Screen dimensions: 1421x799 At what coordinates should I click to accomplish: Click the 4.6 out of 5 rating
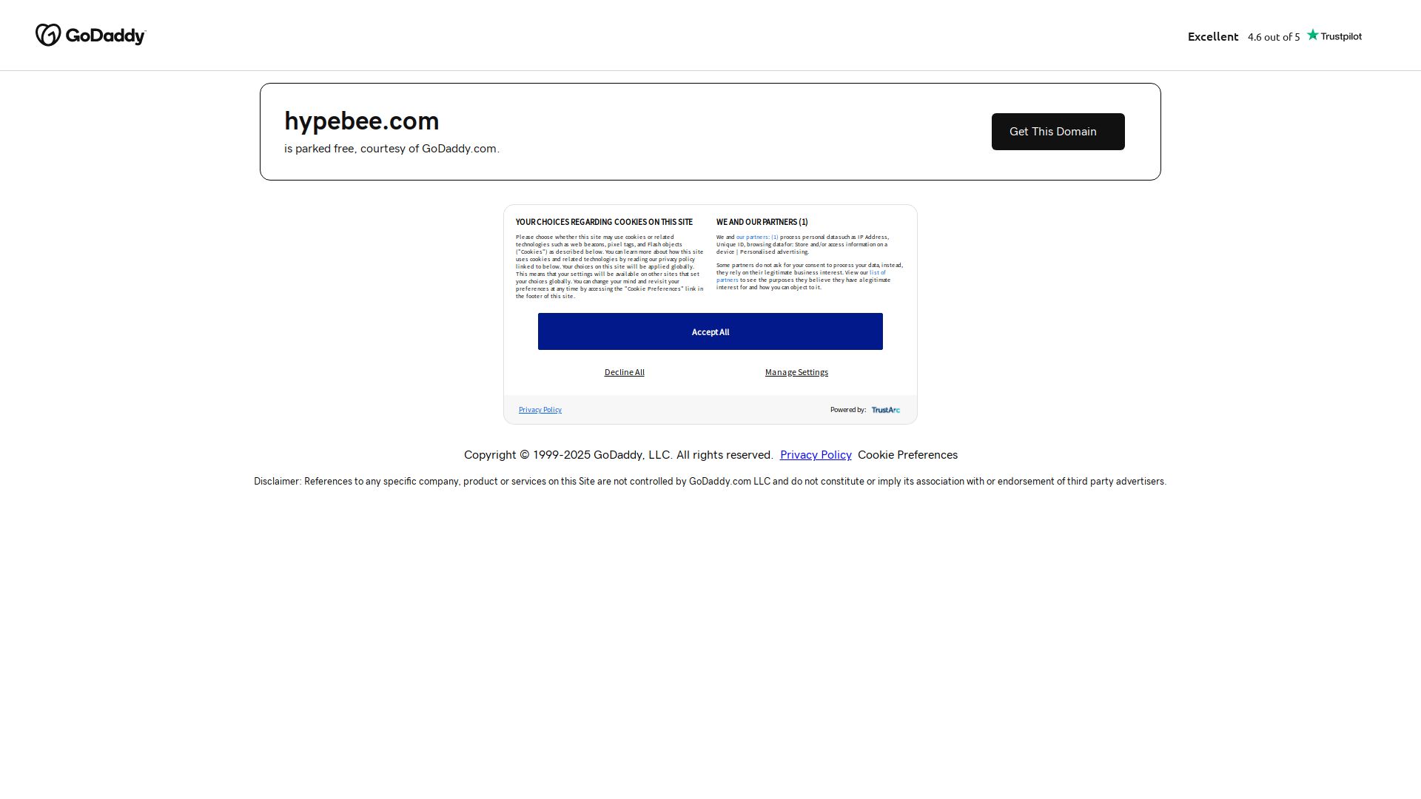tap(1273, 37)
